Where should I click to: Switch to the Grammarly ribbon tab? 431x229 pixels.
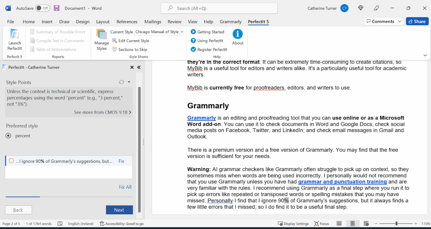pos(230,22)
